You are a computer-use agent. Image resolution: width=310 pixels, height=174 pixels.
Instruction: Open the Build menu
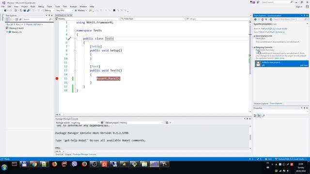pos(33,6)
